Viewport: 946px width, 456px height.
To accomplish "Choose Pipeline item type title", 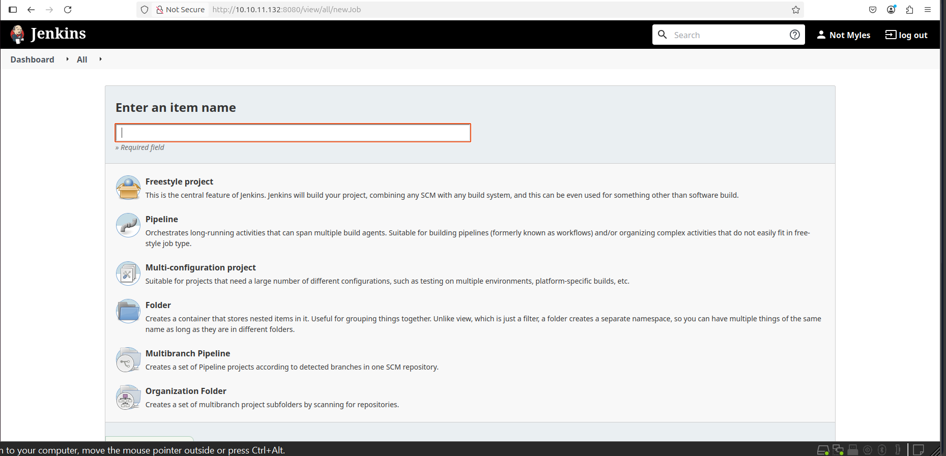I will (x=162, y=219).
